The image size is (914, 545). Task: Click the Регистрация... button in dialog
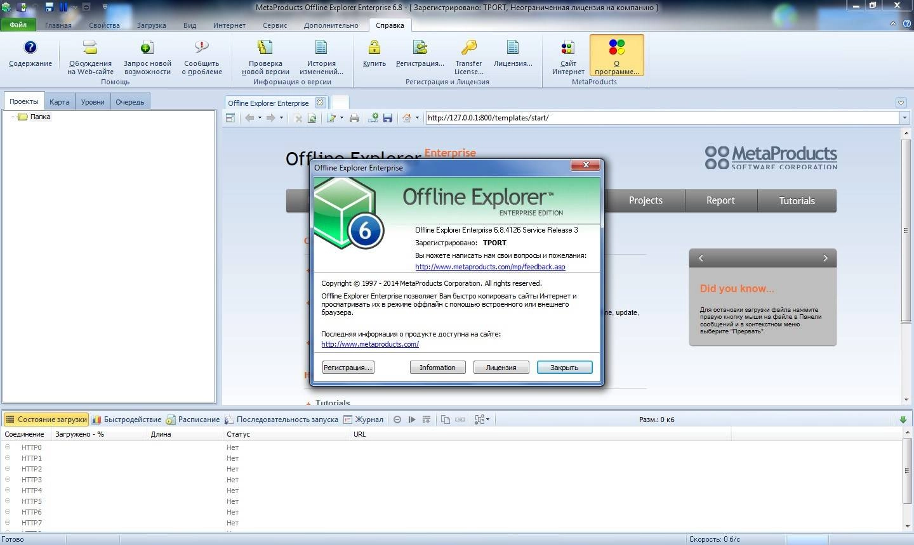348,368
